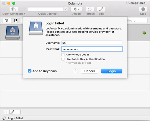Click the Search field
Viewport: 150px width, 121px height.
coord(137,21)
